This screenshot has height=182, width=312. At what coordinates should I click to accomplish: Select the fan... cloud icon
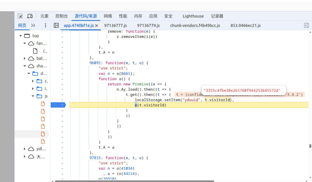click(x=31, y=44)
